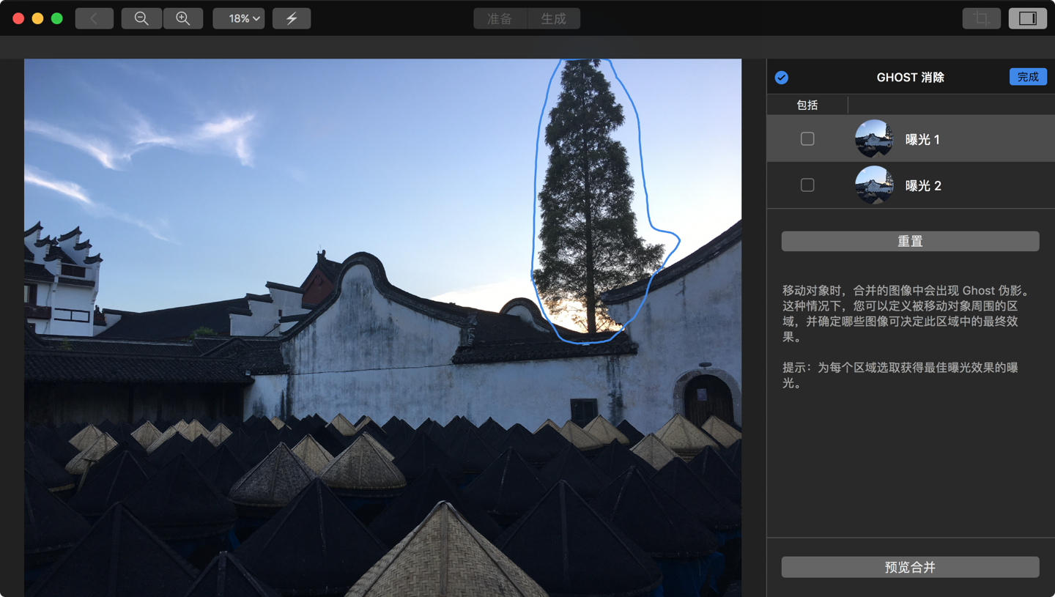Click the 重置 button

(x=910, y=241)
